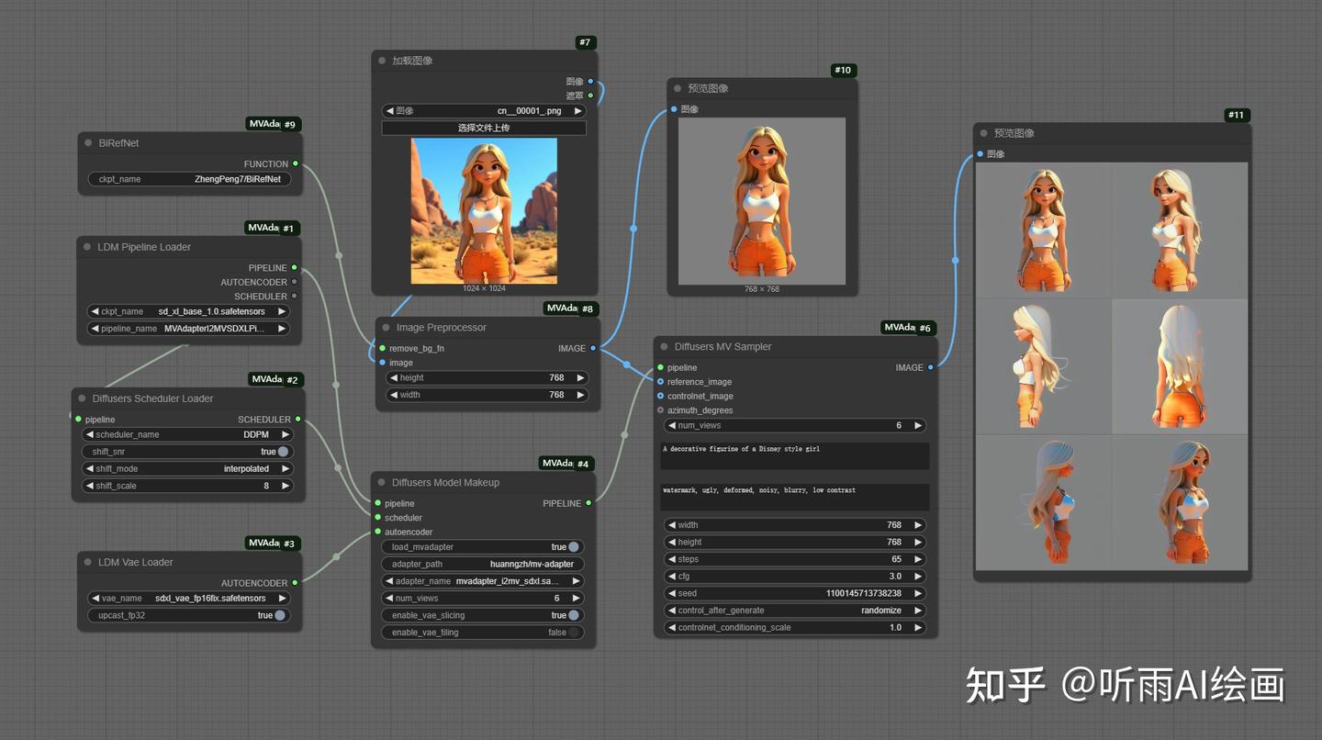Click the IMAGE output socket on Image Preprocessor

point(592,349)
